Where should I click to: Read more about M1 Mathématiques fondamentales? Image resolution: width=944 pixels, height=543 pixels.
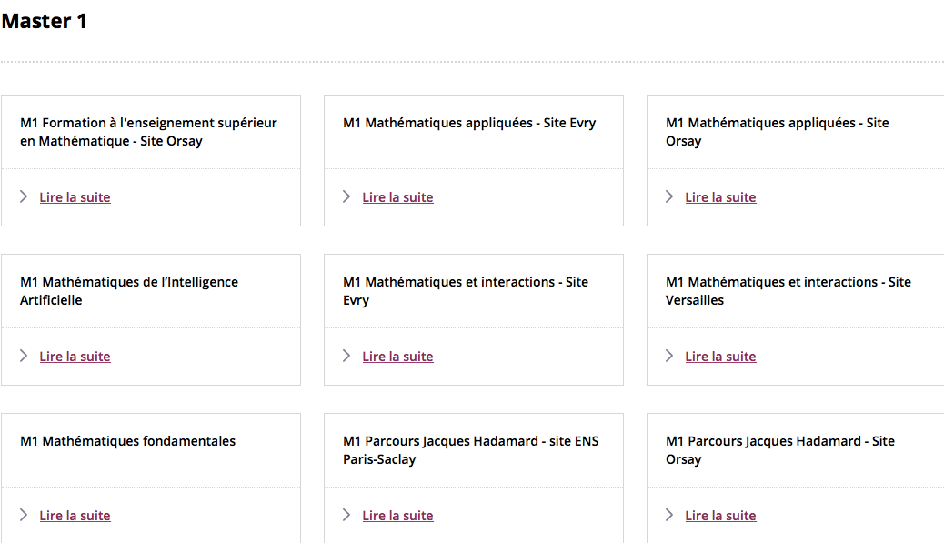click(x=75, y=516)
